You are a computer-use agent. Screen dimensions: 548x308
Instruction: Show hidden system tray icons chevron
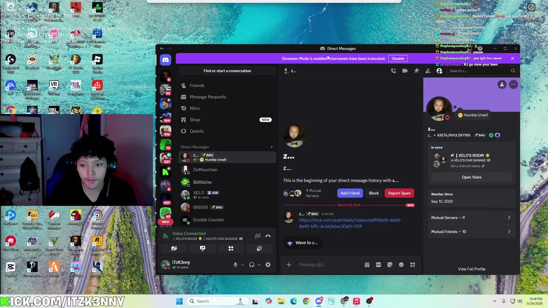tap(494, 301)
